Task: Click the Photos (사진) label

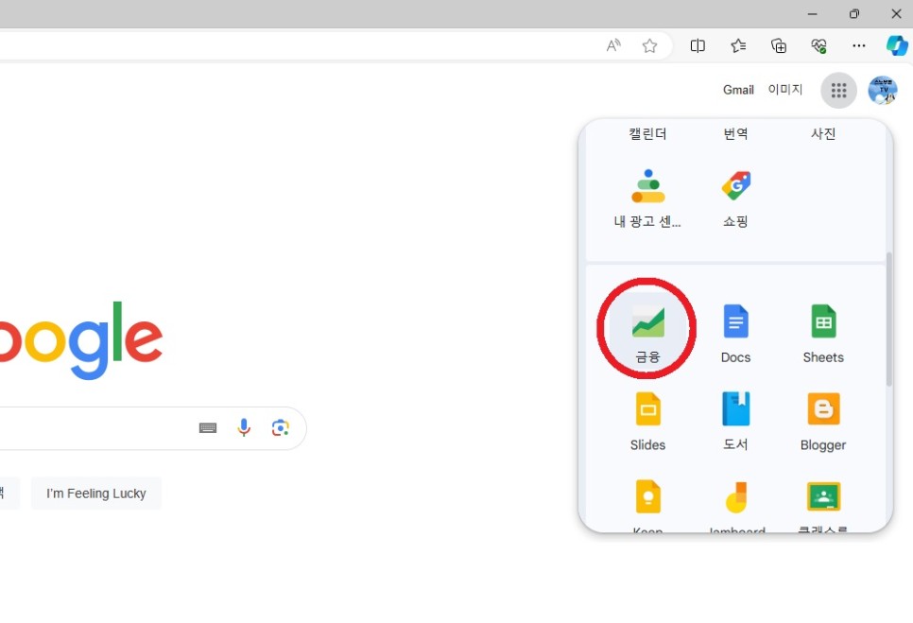Action: 823,134
